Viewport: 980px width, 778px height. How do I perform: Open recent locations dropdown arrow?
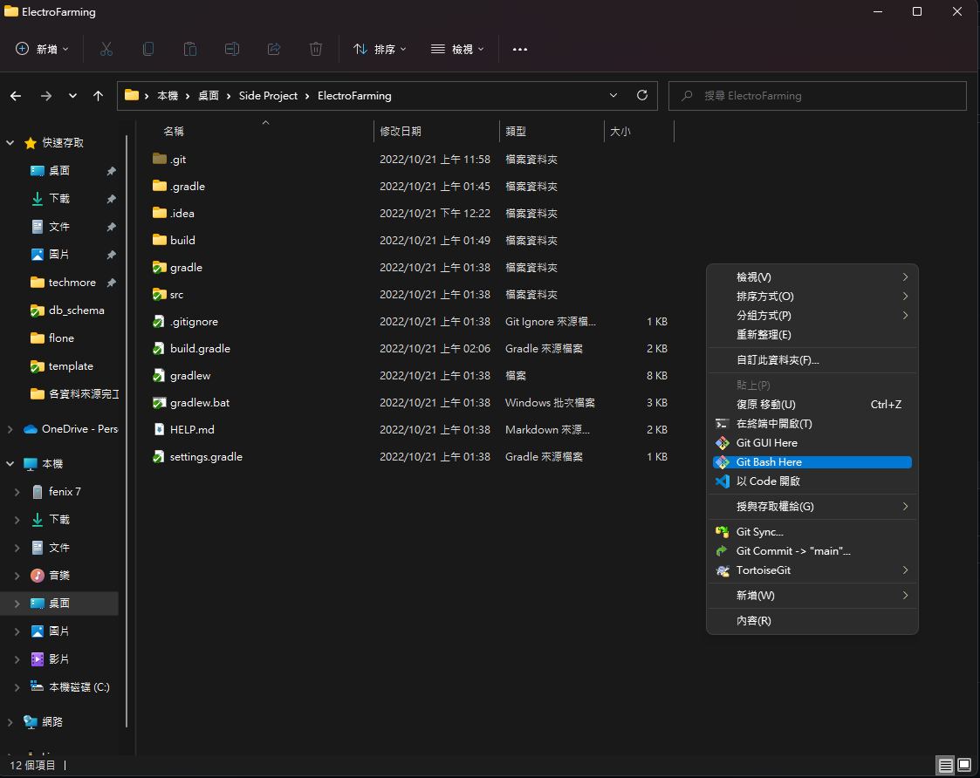[72, 96]
